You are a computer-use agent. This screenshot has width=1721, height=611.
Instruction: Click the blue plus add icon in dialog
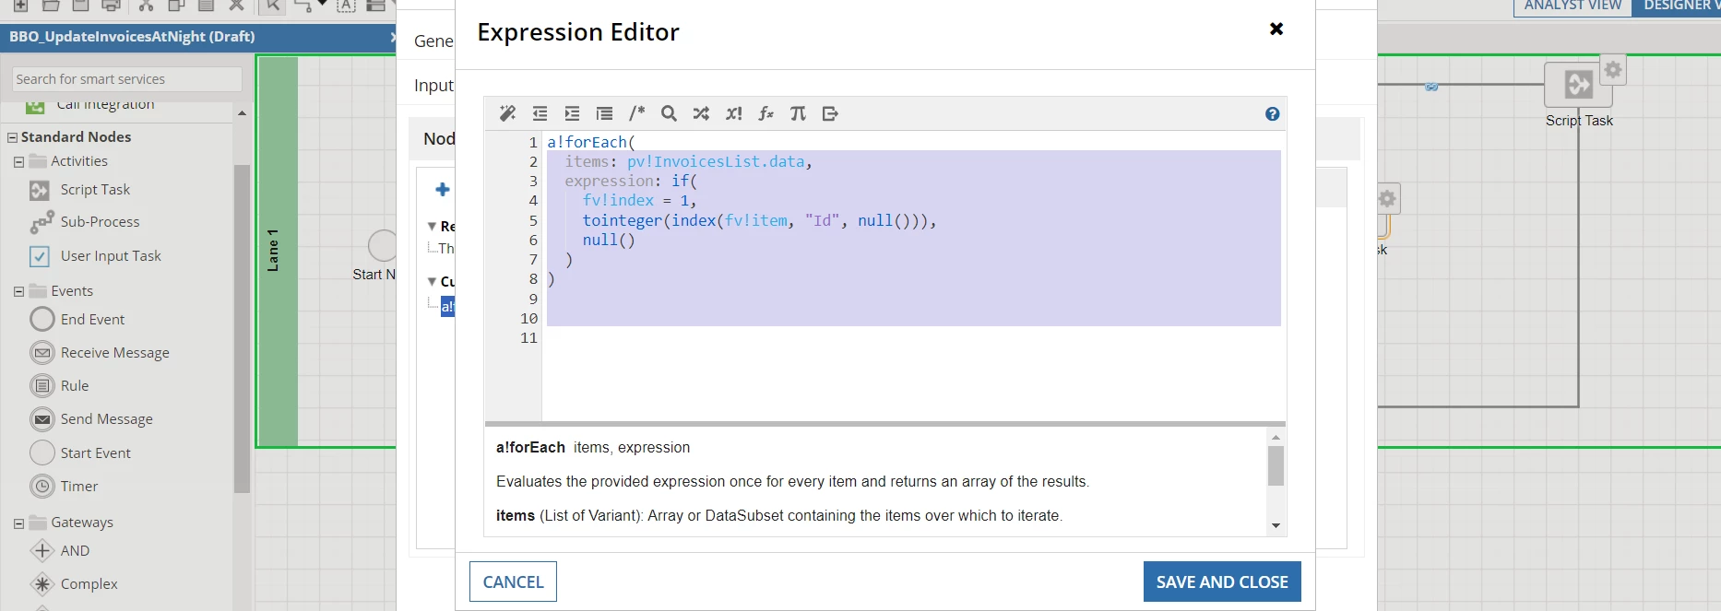click(x=443, y=189)
